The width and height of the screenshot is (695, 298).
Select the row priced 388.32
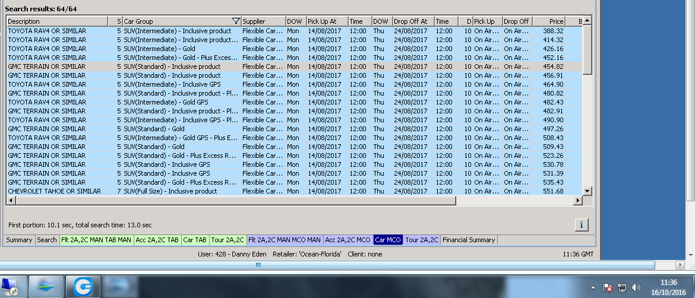pos(294,31)
